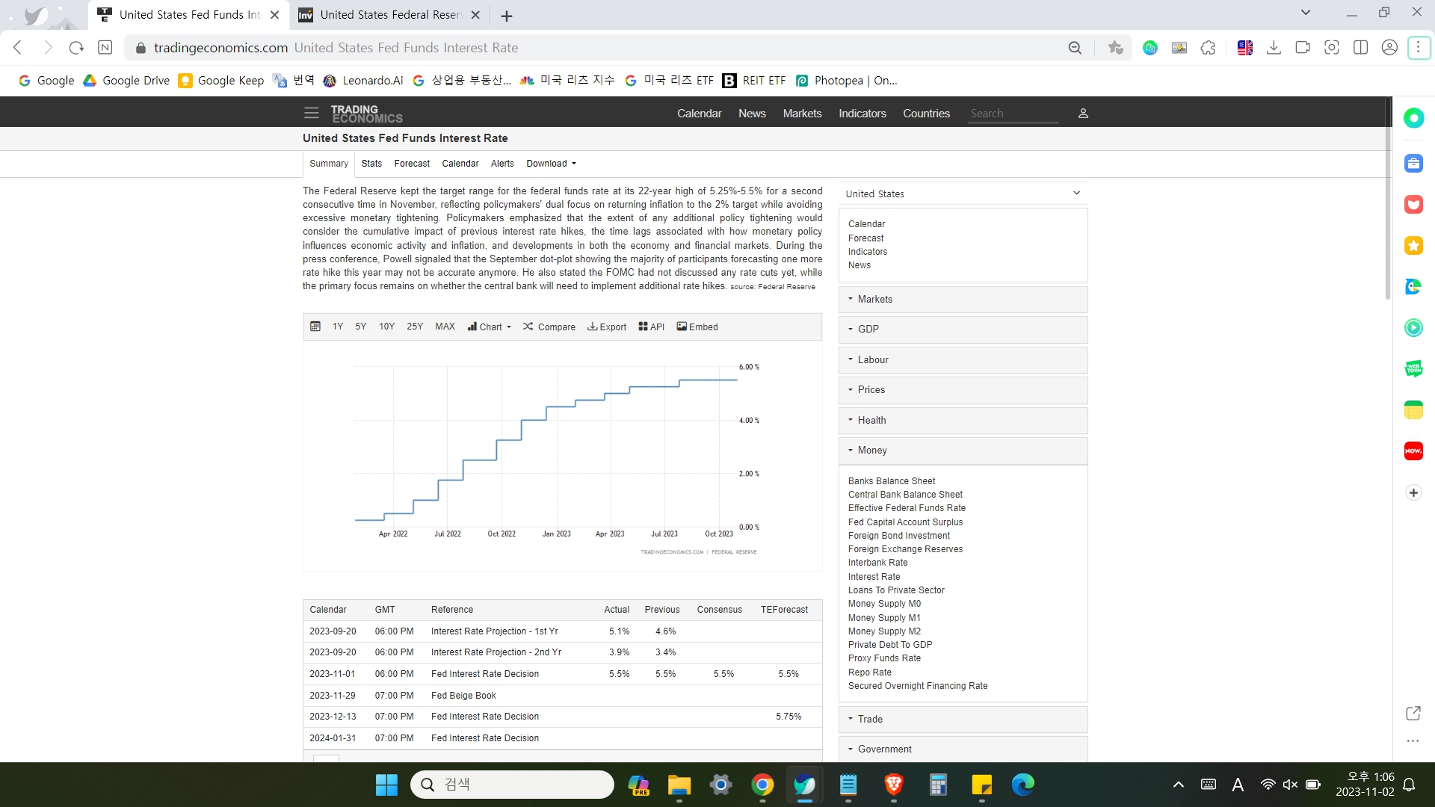Open the browser three-dot menu

[x=1419, y=48]
